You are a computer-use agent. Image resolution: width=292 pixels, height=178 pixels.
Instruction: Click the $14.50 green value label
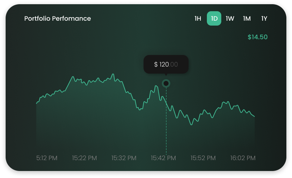point(258,37)
